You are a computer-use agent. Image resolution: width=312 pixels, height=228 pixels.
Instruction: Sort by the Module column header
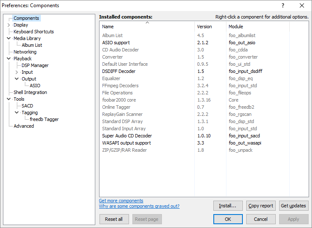[x=258, y=27]
